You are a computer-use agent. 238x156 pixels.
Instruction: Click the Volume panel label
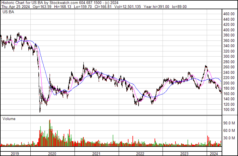pyautogui.click(x=9, y=119)
